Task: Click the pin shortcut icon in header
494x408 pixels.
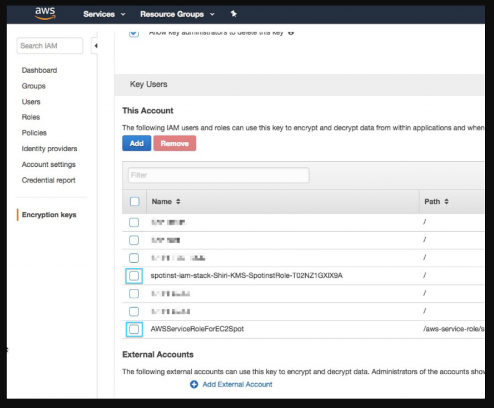Action: click(234, 14)
